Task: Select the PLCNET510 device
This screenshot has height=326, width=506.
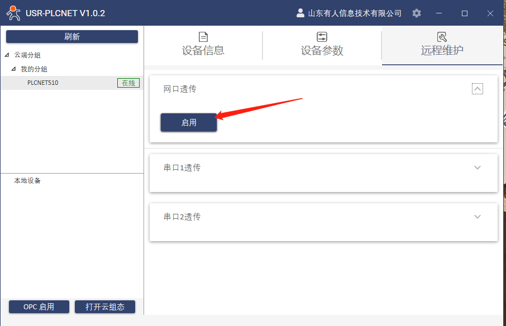Action: pyautogui.click(x=43, y=83)
